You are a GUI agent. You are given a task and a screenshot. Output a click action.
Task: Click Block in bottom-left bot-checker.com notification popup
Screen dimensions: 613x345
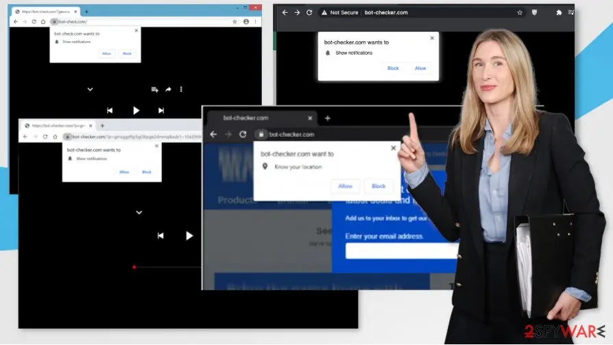(x=147, y=172)
